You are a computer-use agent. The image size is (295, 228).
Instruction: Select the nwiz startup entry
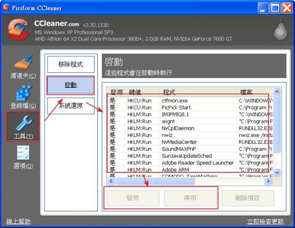[x=190, y=135]
